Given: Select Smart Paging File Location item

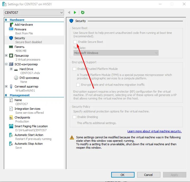Looking at the screenshot, I should click(x=31, y=126).
